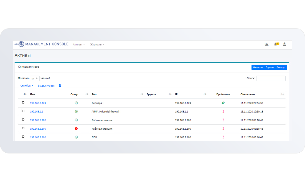305x182 pixels.
Task: Sort table by Статус column arrows
Action: tap(87, 94)
